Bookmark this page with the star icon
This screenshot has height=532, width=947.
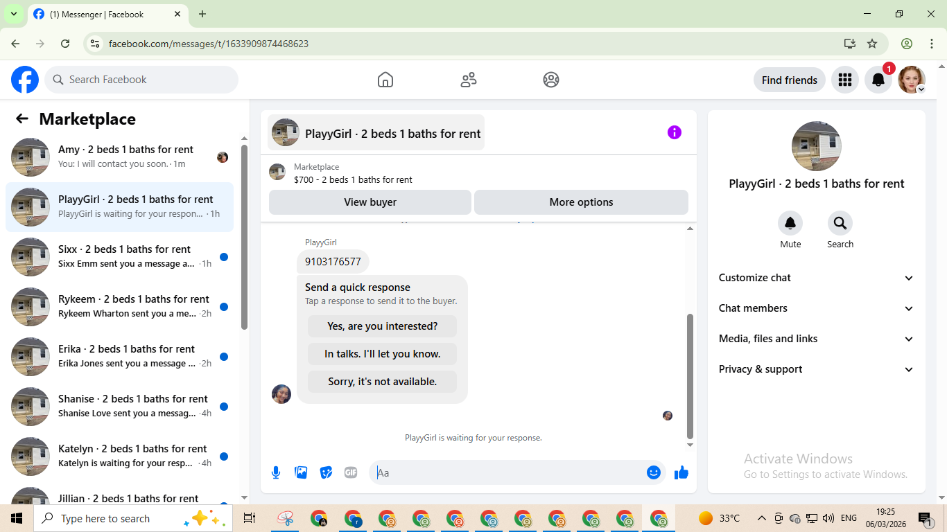[x=872, y=44]
